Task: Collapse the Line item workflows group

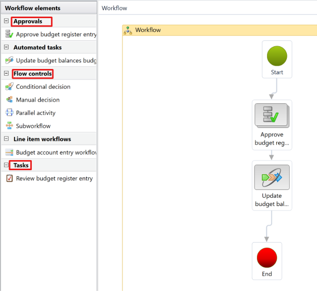Action: pos(6,139)
